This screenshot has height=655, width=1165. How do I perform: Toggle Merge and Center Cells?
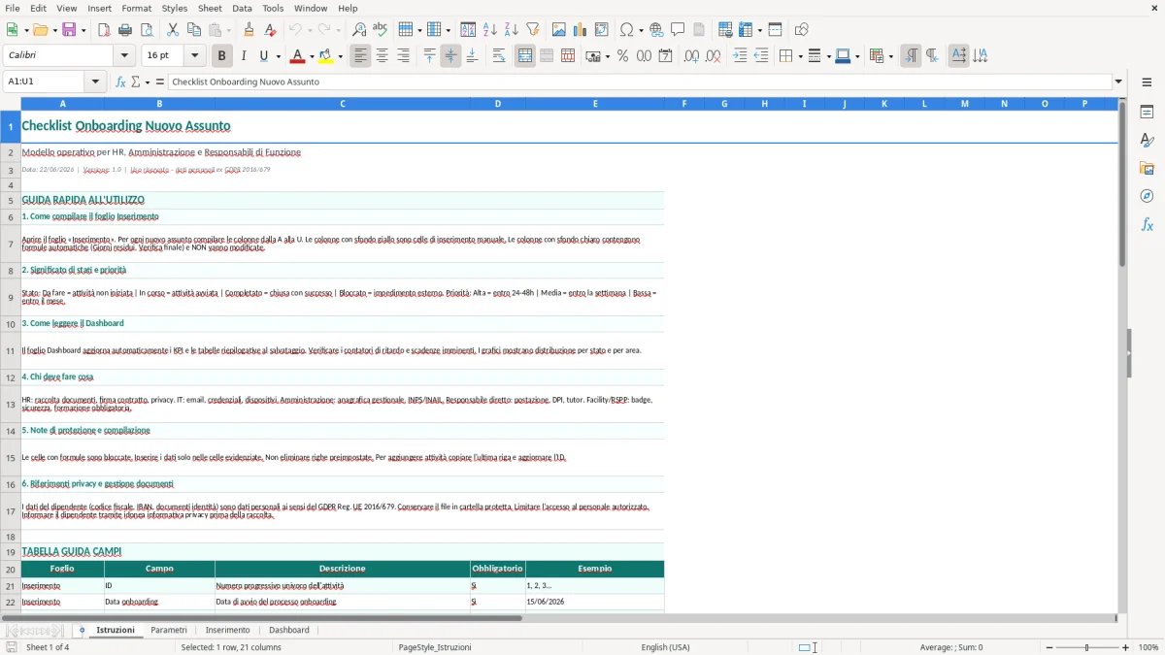pos(525,56)
